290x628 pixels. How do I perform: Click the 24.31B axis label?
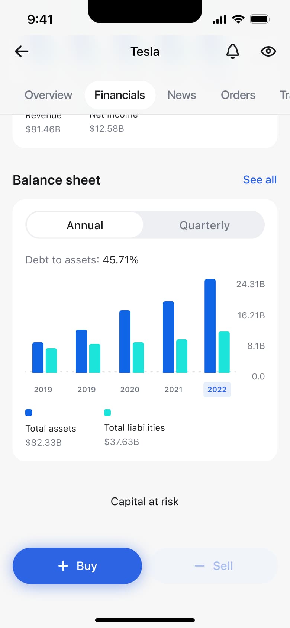click(x=251, y=284)
